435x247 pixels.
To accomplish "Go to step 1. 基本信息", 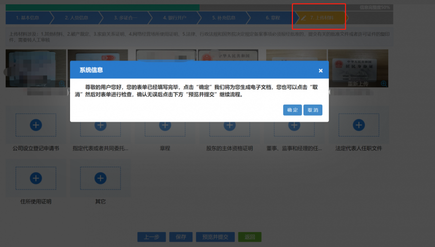I will tap(28, 18).
